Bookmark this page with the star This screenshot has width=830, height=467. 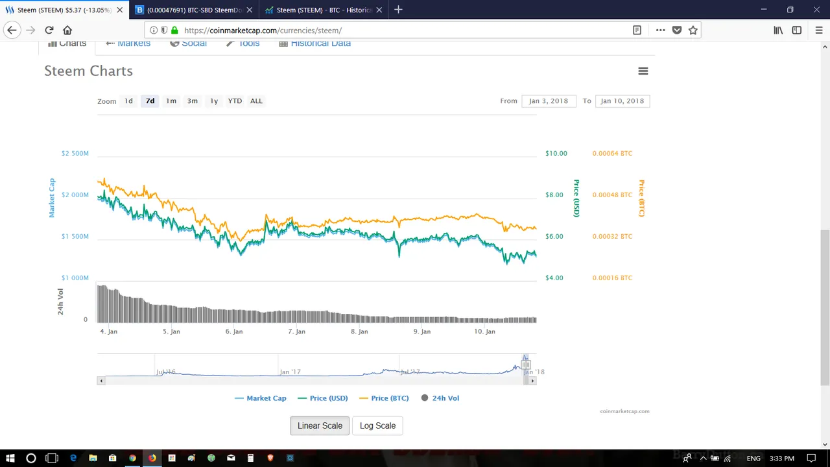693,30
